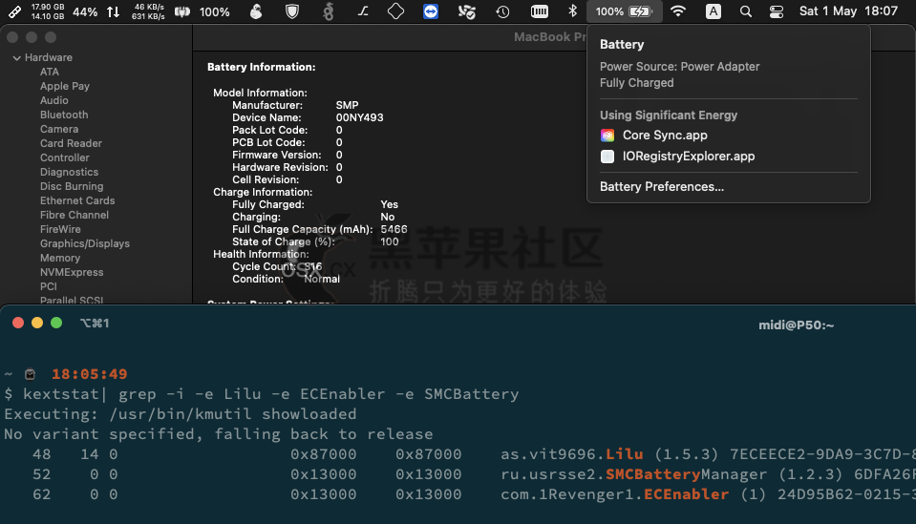Collapse the Hardware tree section
The height and width of the screenshot is (524, 916).
point(17,58)
